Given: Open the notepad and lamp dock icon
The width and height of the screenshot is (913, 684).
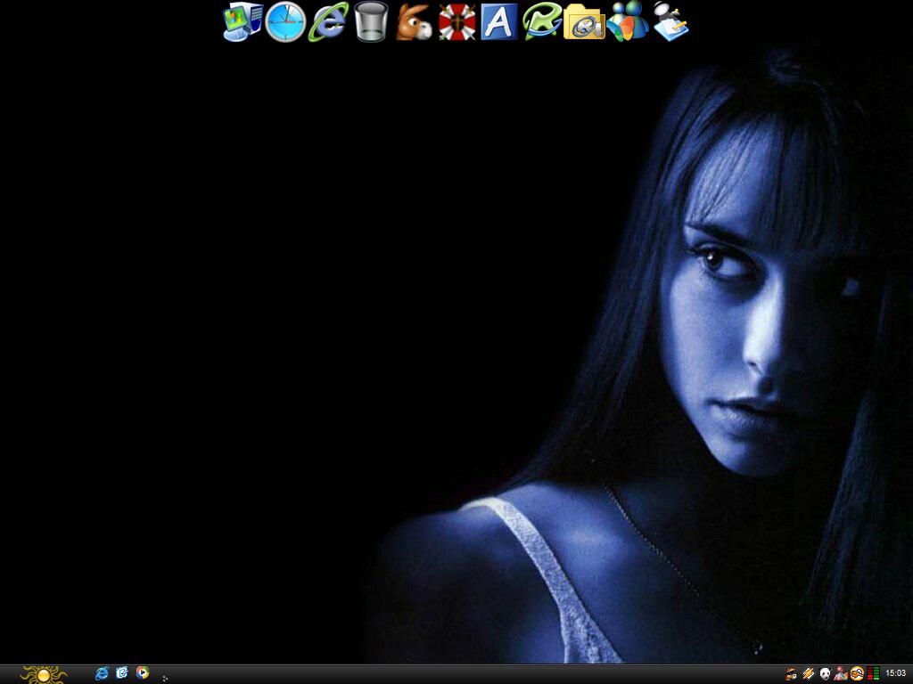Looking at the screenshot, I should (670, 22).
